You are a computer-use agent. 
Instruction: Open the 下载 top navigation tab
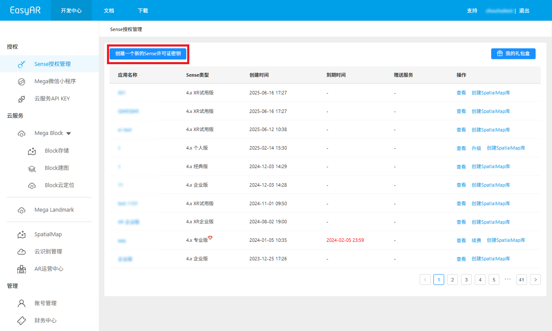coord(143,10)
